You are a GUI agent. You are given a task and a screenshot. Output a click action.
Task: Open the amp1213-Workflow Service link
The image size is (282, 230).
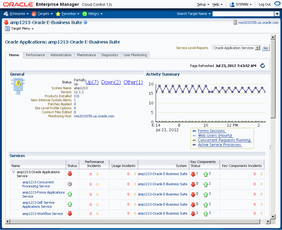pos(43,214)
